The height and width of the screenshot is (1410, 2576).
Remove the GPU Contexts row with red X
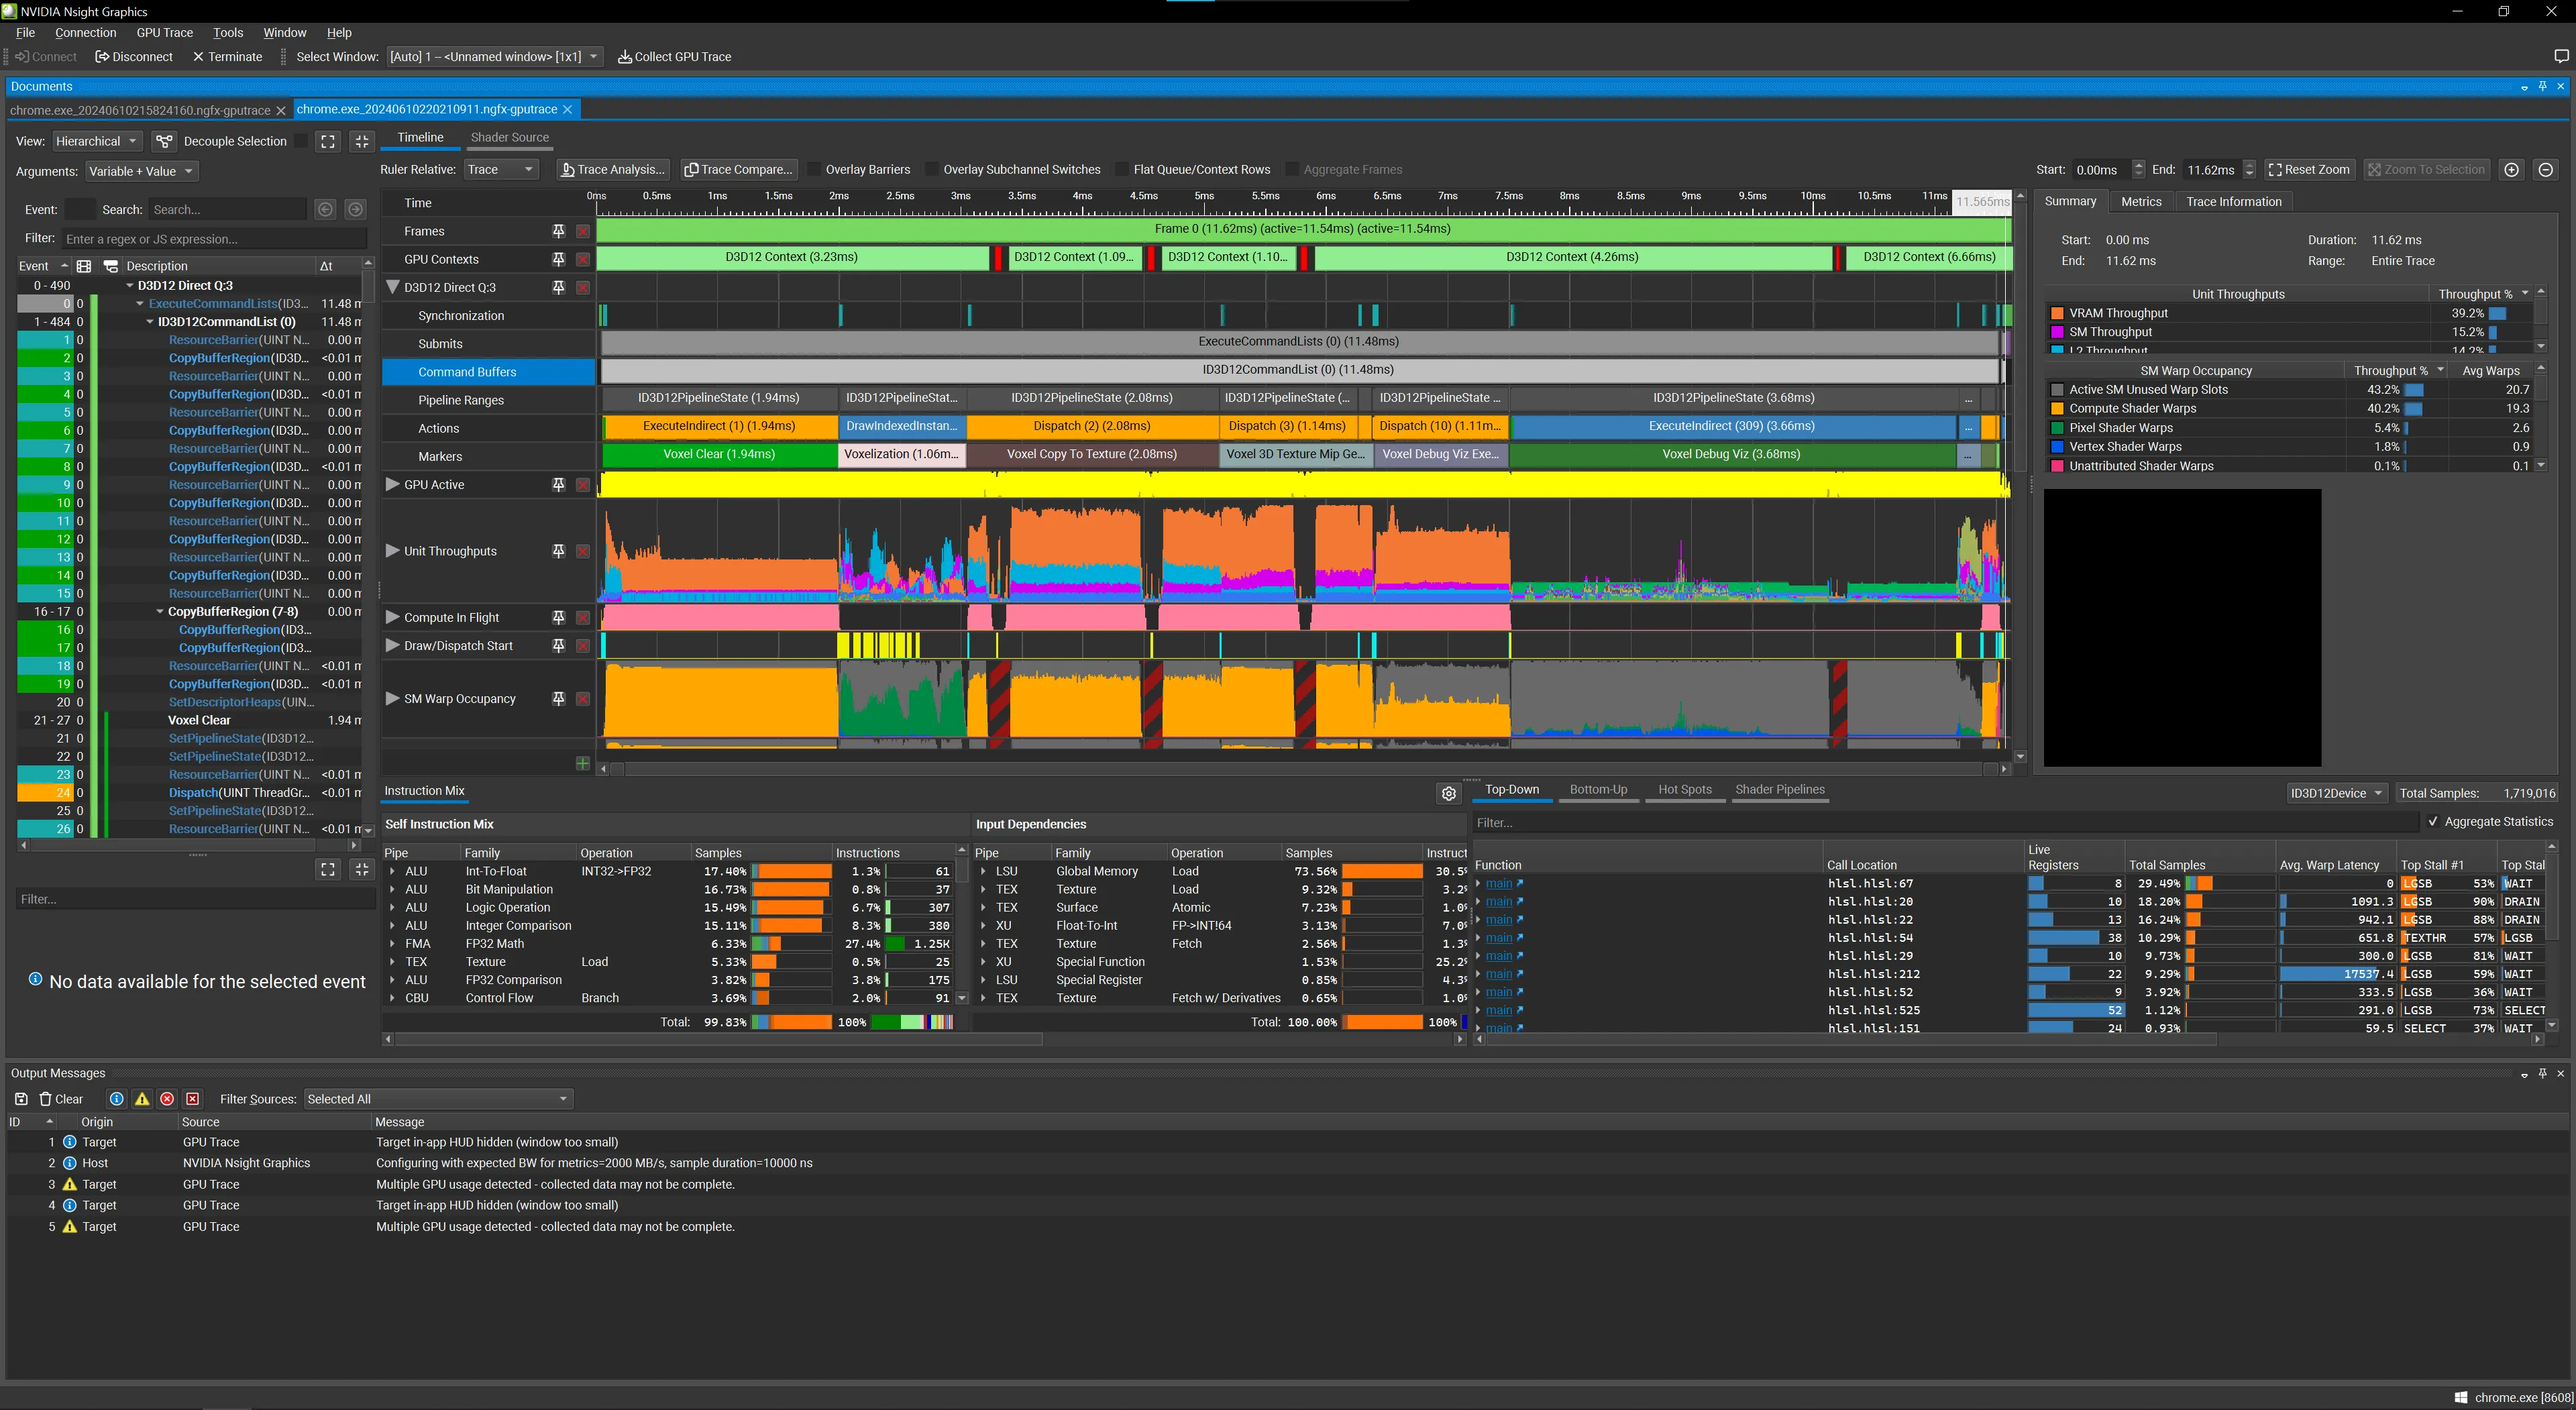pos(583,259)
